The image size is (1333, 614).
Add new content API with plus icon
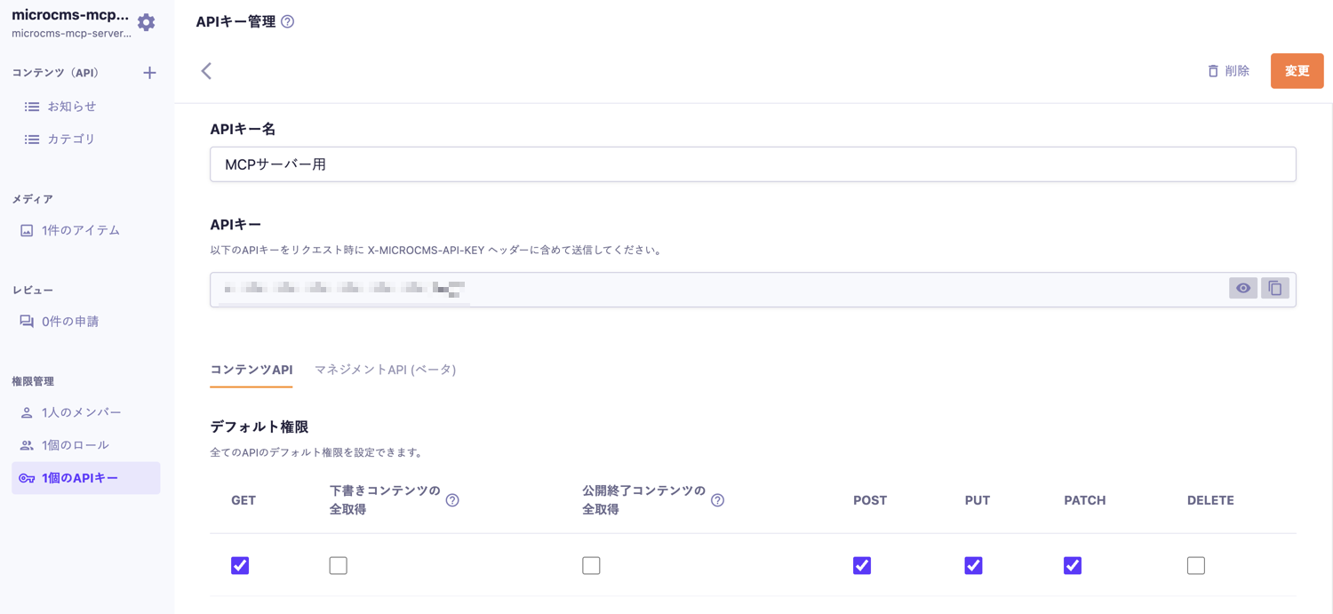point(149,73)
